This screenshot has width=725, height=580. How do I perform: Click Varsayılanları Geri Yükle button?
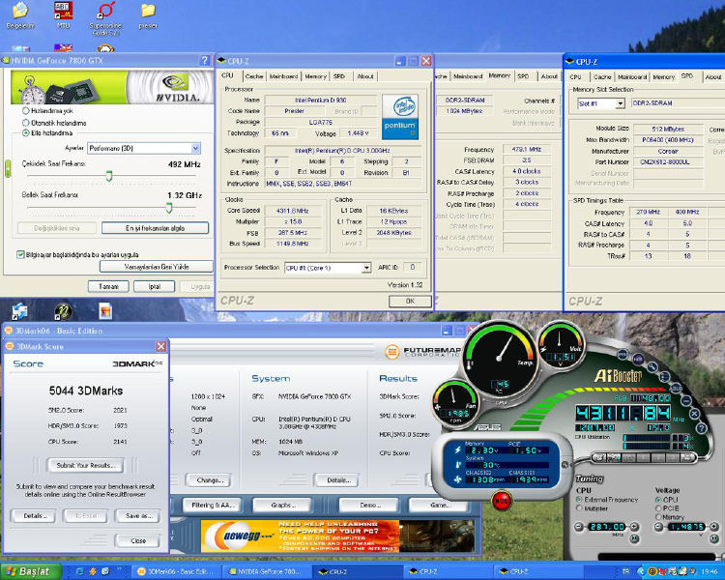click(157, 267)
